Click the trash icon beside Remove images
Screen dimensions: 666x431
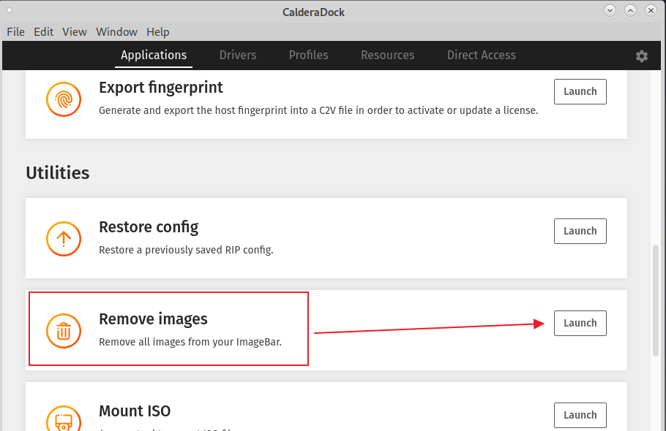pyautogui.click(x=64, y=330)
